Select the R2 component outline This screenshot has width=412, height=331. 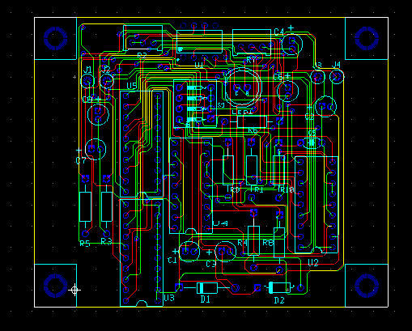point(143,38)
